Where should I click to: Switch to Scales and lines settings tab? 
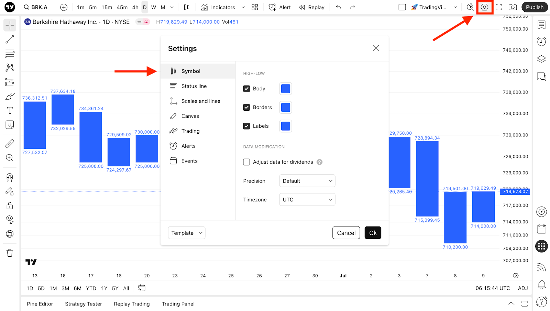[201, 101]
